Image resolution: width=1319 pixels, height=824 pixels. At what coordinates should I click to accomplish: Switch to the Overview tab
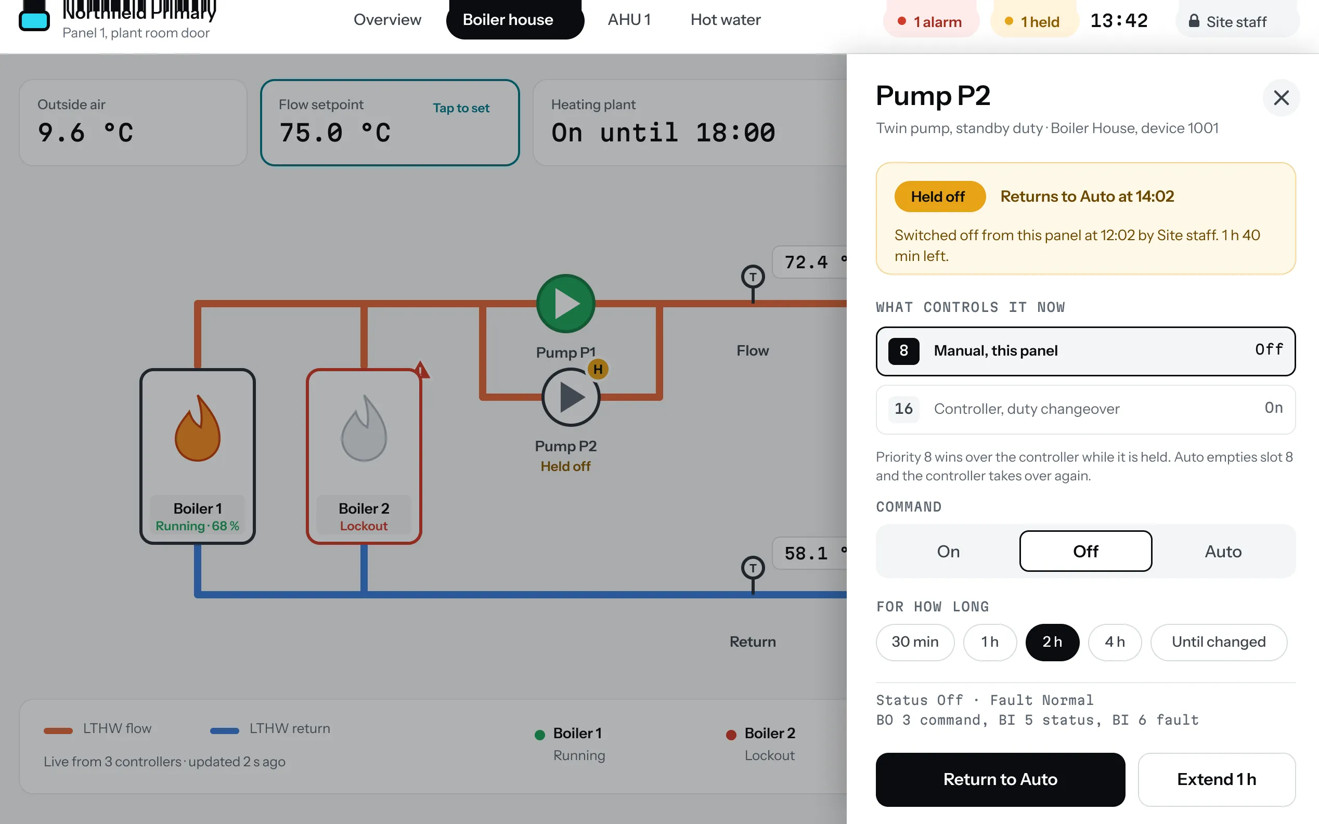point(387,20)
